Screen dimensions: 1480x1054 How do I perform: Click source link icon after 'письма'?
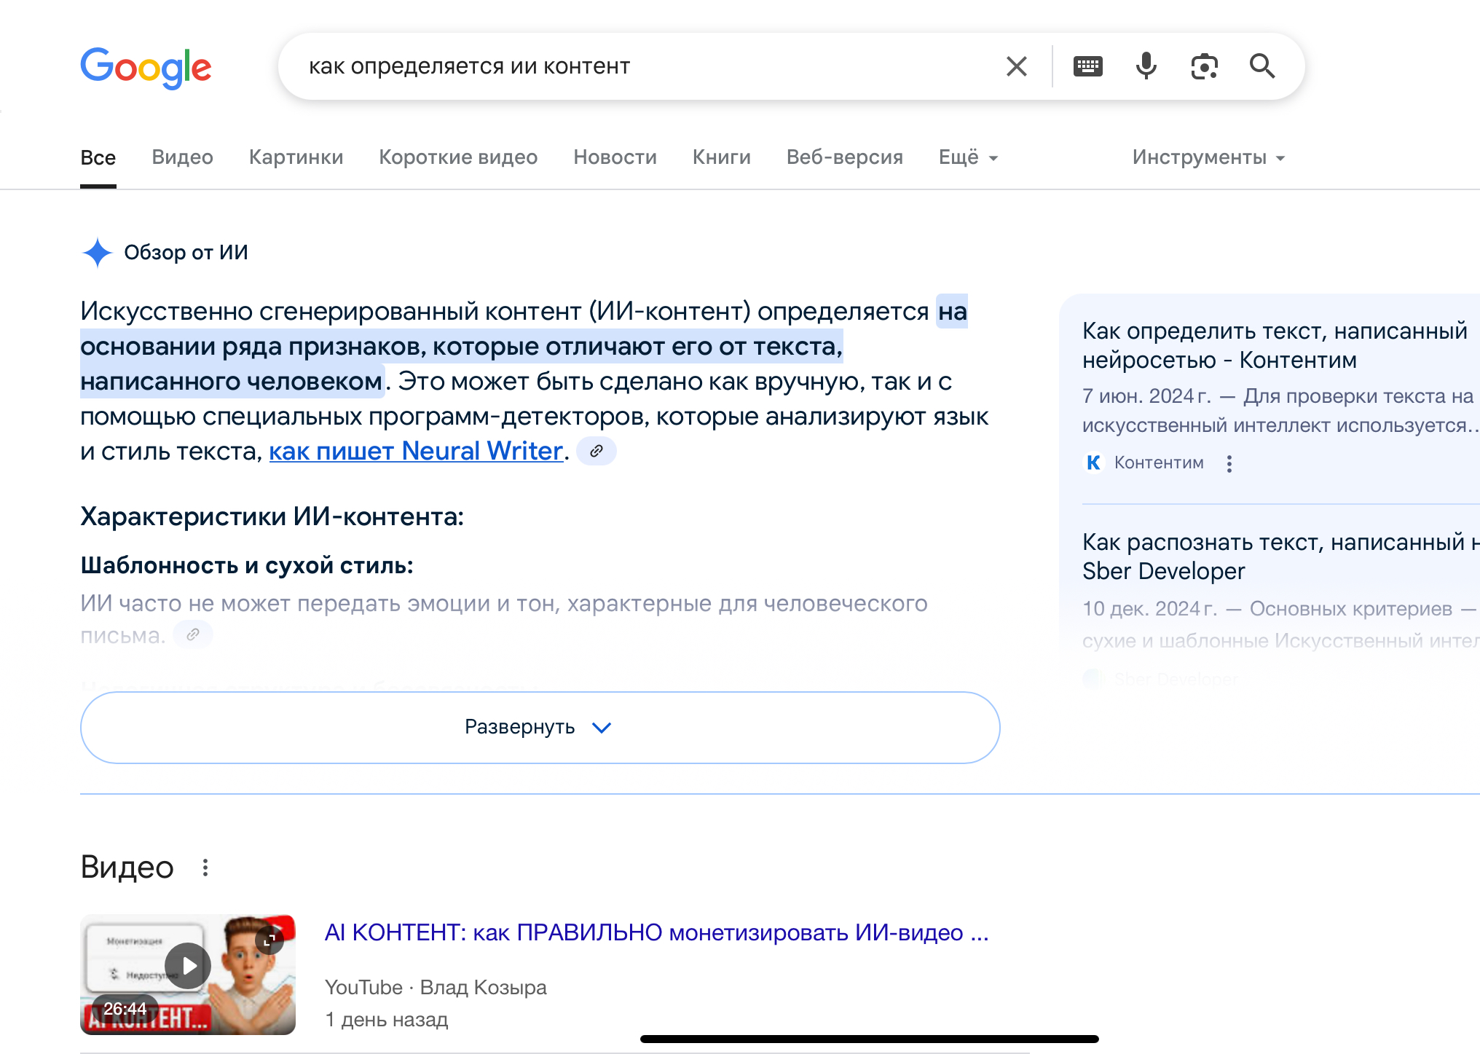[x=193, y=634]
